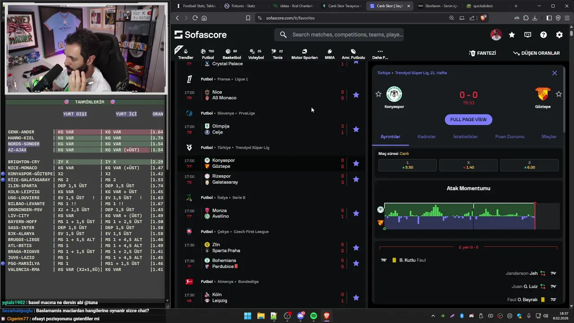This screenshot has width=574, height=323.
Task: Reload the current page
Action: click(x=195, y=18)
